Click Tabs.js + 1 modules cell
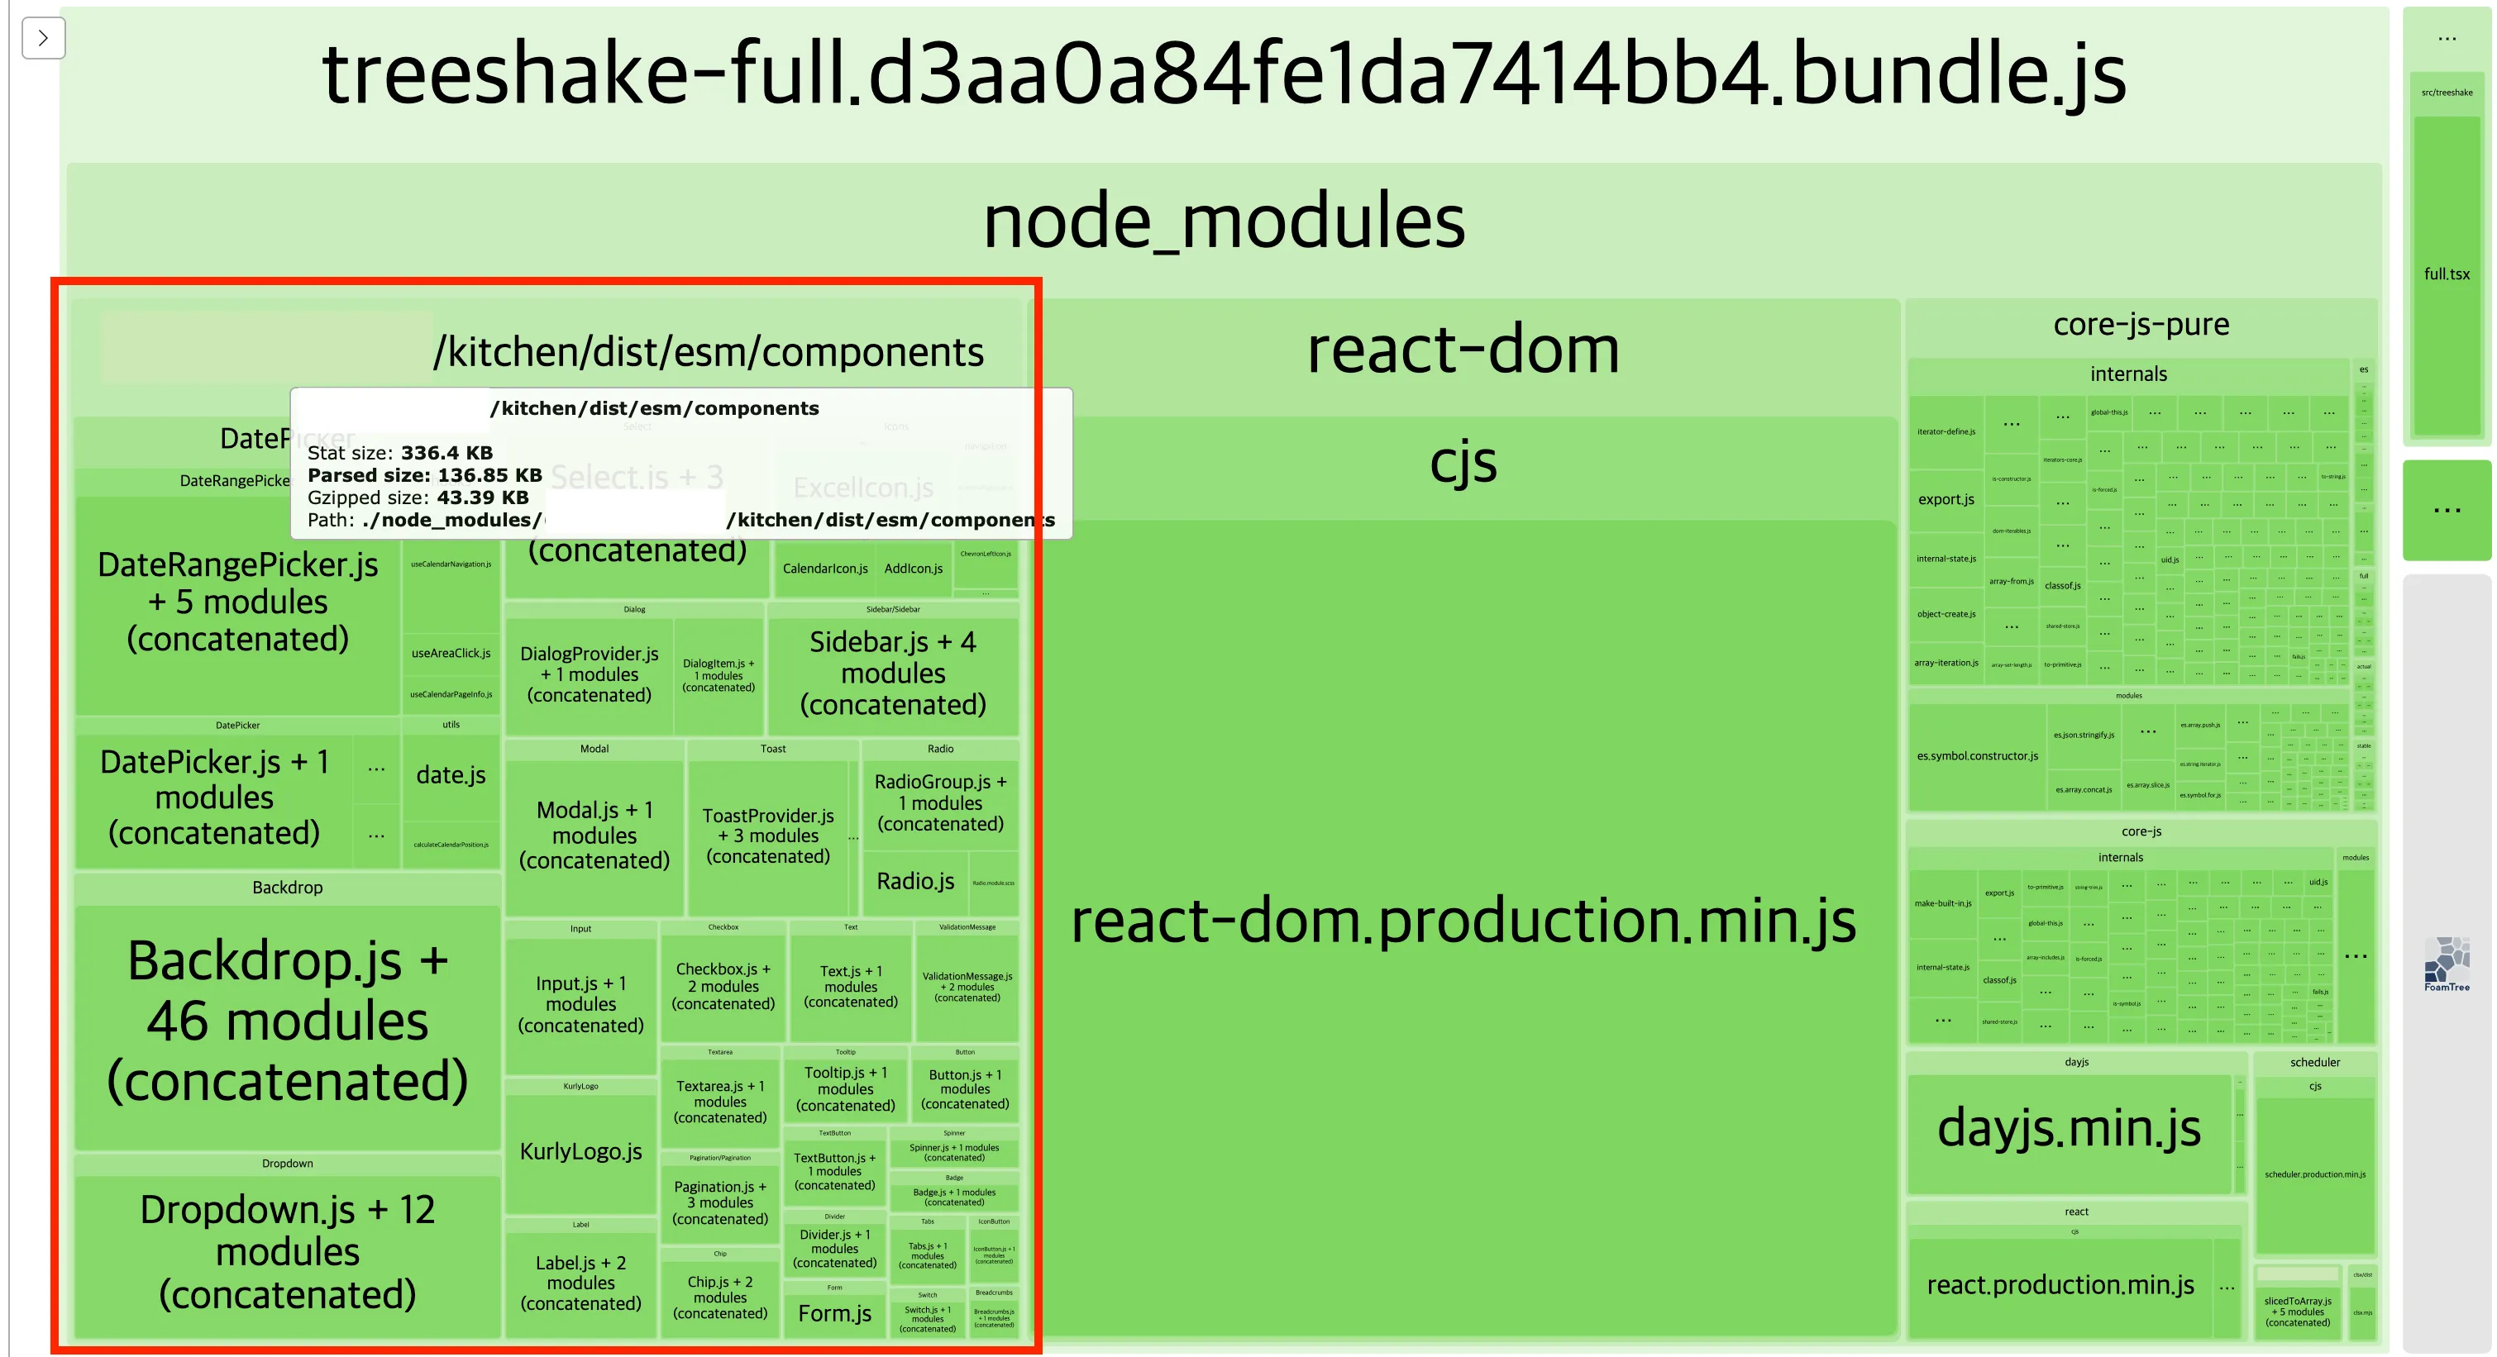Viewport: 2497px width, 1357px height. click(x=928, y=1256)
